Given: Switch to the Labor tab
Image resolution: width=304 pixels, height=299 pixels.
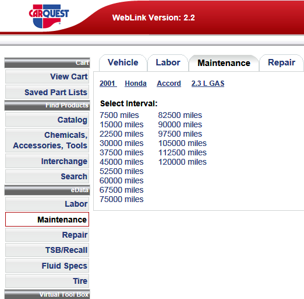Looking at the screenshot, I should coord(168,62).
